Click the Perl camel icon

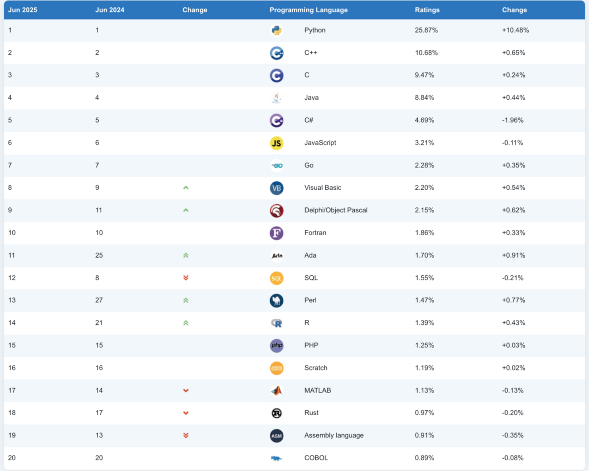point(276,300)
